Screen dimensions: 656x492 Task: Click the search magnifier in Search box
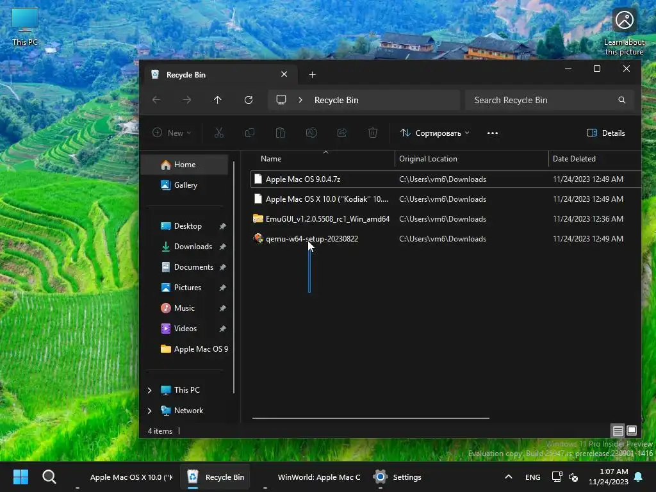coord(621,100)
